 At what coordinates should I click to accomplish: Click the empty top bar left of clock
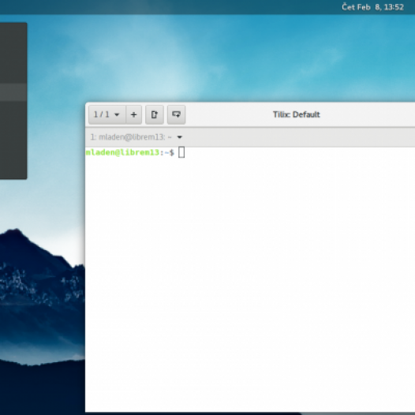[170, 7]
